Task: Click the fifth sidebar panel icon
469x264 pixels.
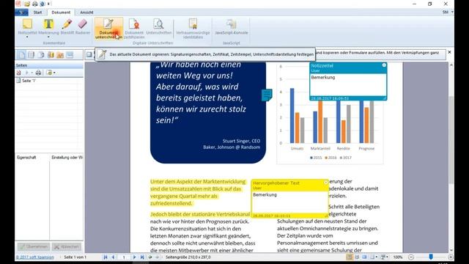Action: tap(60, 55)
